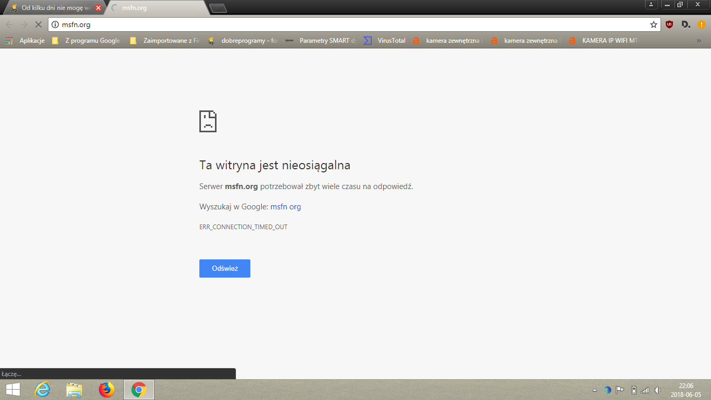Open the 'KAMERA IP WIFI MT' bookmark

(x=604, y=41)
